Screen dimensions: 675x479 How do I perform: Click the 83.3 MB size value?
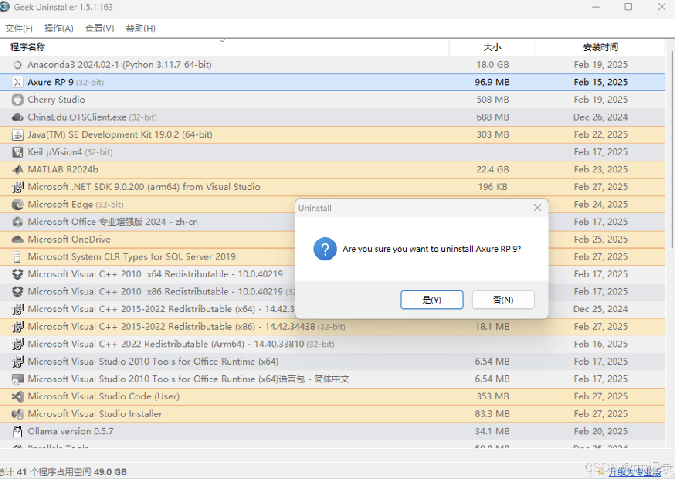492,414
